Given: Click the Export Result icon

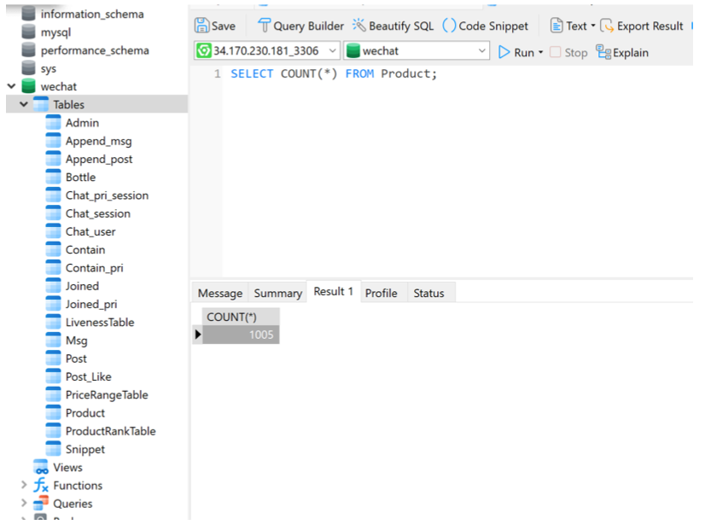Looking at the screenshot, I should pyautogui.click(x=607, y=26).
